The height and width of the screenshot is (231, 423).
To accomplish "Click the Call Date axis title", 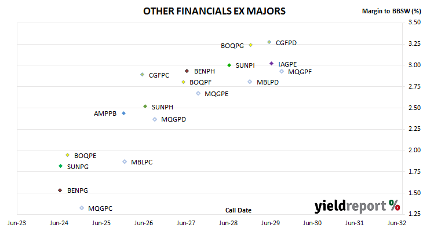I will click(238, 210).
